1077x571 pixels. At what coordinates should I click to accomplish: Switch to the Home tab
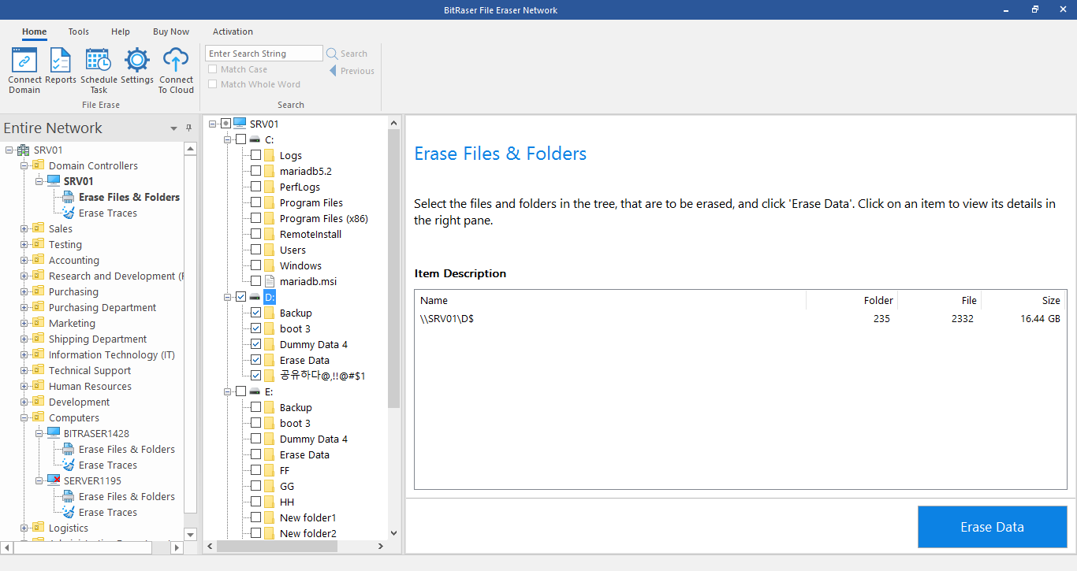(x=34, y=32)
